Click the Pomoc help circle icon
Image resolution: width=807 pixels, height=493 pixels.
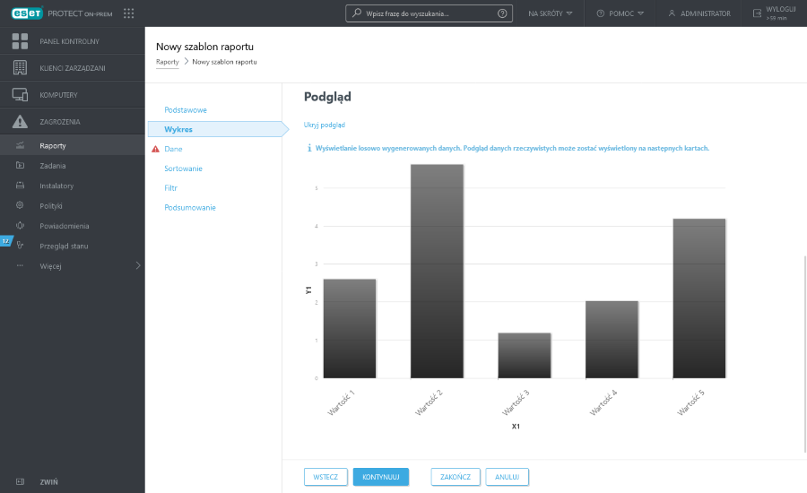coord(600,13)
